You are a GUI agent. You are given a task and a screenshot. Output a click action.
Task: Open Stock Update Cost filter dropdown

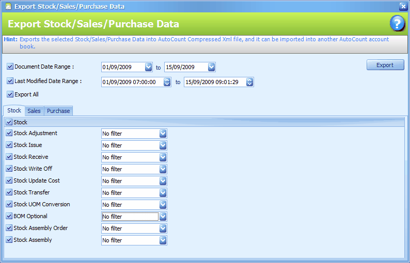pyautogui.click(x=163, y=181)
